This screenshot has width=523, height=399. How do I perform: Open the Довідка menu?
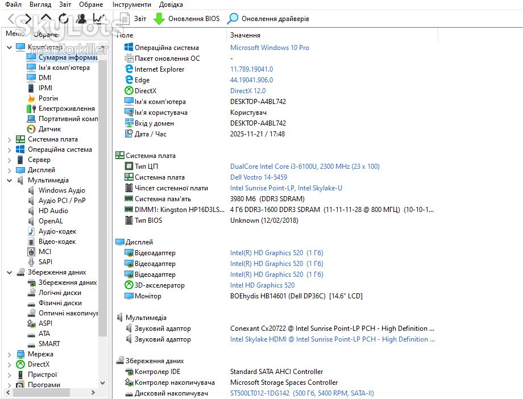pyautogui.click(x=171, y=5)
